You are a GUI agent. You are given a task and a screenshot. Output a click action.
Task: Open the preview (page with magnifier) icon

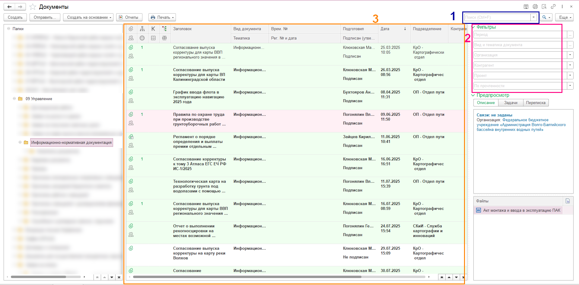tap(544, 7)
